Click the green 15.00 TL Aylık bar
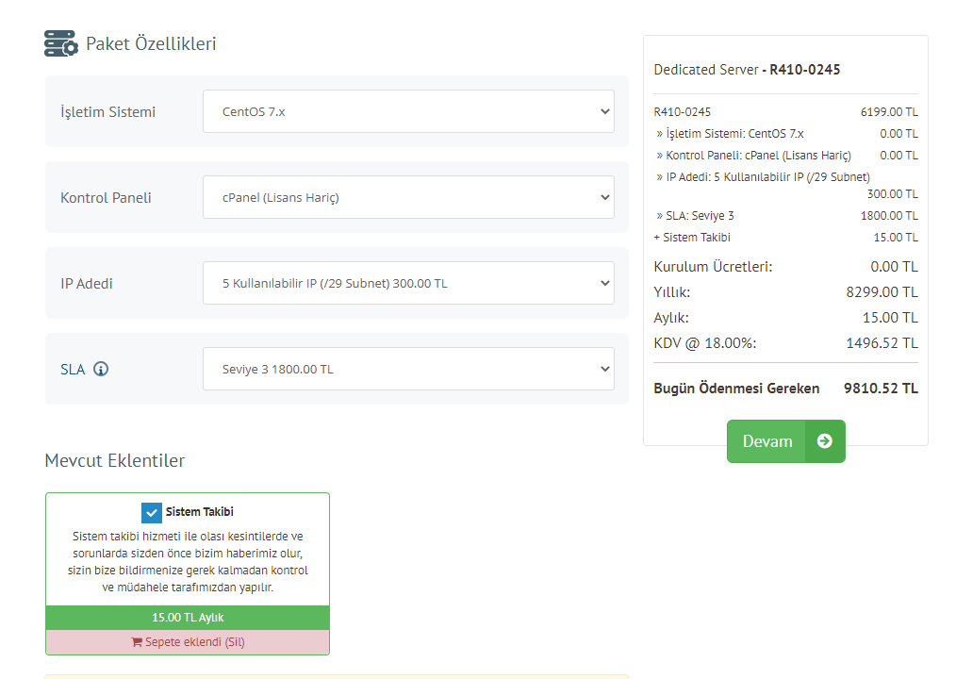Viewport: 956px width, 679px height. click(188, 618)
